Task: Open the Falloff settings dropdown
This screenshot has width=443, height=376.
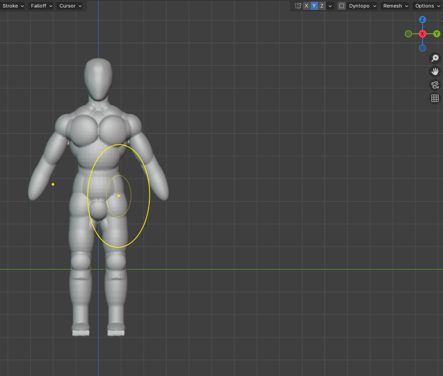Action: pyautogui.click(x=41, y=6)
